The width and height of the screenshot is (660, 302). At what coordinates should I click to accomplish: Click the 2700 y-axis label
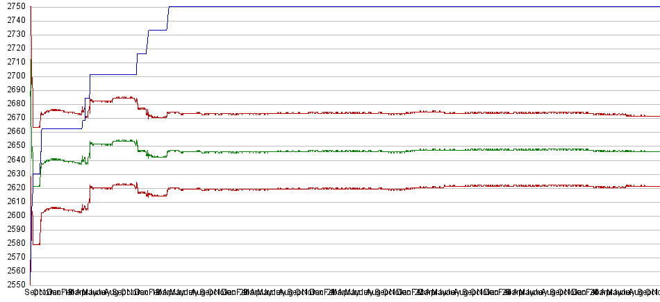[14, 76]
